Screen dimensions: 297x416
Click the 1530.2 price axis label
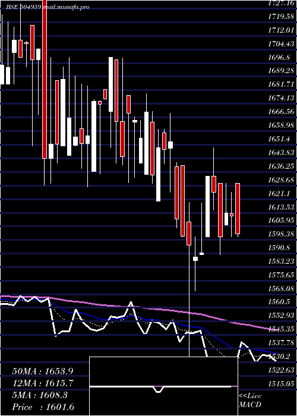[x=279, y=356]
